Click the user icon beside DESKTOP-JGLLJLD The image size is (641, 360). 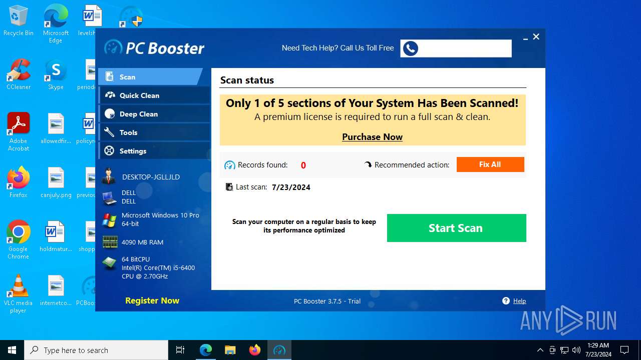point(109,176)
